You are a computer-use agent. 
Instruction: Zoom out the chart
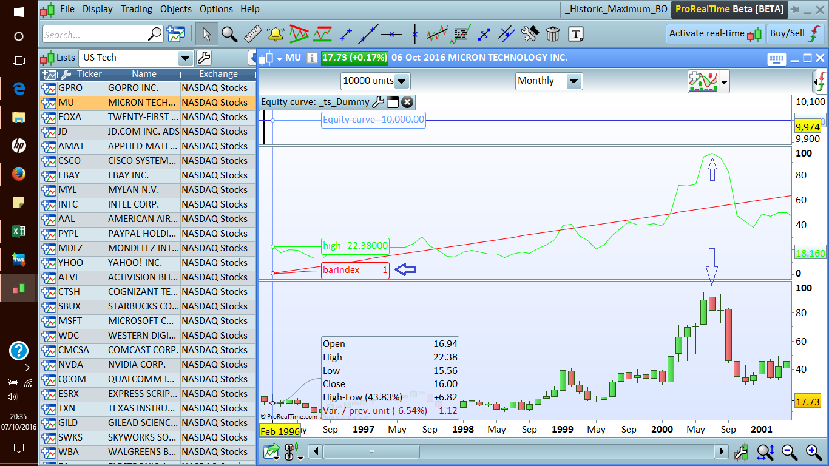click(x=790, y=451)
